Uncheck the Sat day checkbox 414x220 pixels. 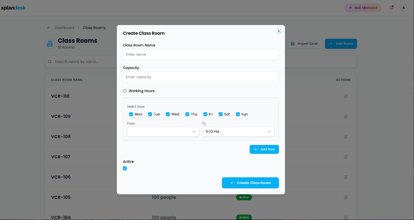pos(220,114)
